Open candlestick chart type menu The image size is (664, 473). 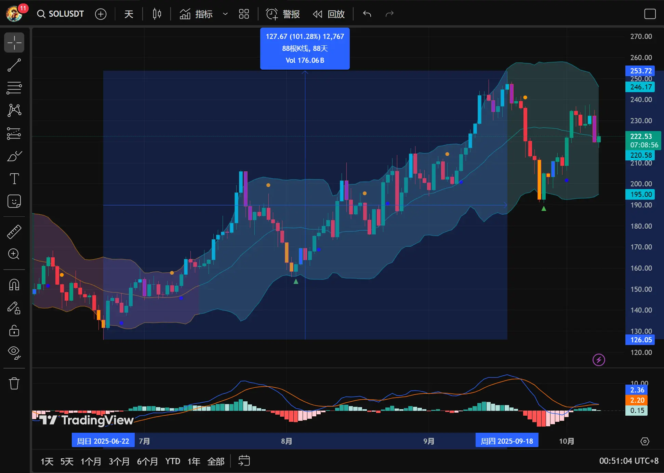pos(157,14)
